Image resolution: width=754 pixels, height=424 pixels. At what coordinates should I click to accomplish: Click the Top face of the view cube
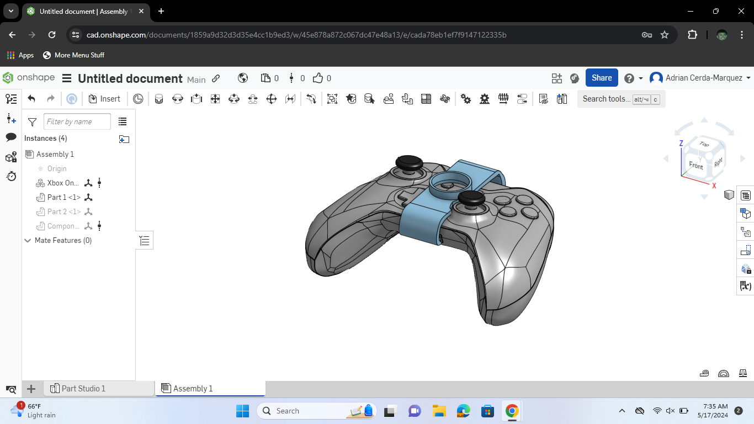click(704, 144)
